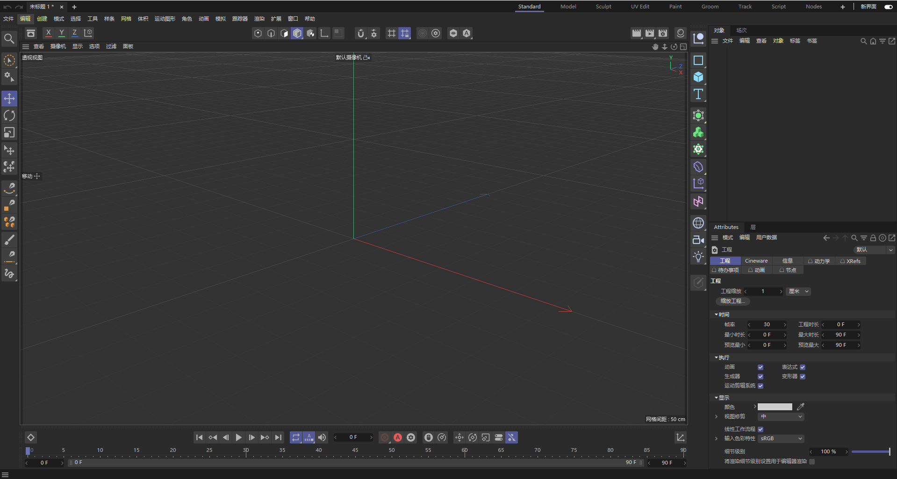The width and height of the screenshot is (897, 479).
Task: Click the timeline playhead at frame 0
Action: (28, 451)
